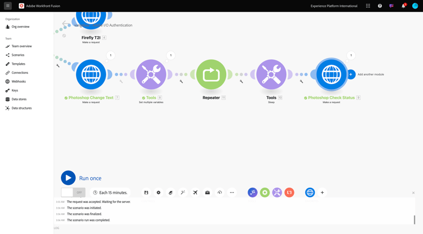
Task: Open the app switcher grid icon
Action: pyautogui.click(x=368, y=6)
